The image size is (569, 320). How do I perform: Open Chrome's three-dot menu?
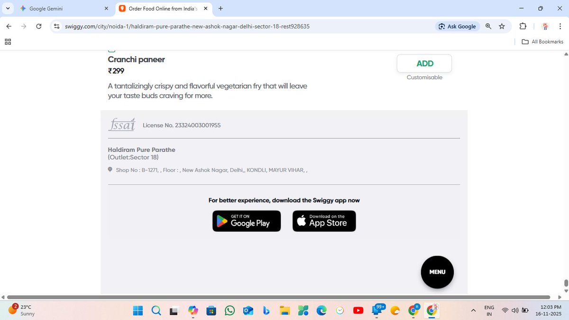click(x=560, y=27)
